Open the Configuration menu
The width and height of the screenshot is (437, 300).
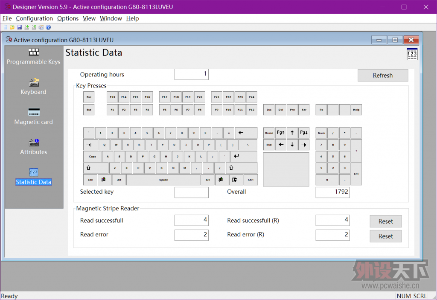pyautogui.click(x=34, y=18)
